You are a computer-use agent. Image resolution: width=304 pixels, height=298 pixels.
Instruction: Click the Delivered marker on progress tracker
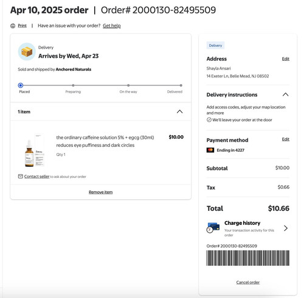181,85
